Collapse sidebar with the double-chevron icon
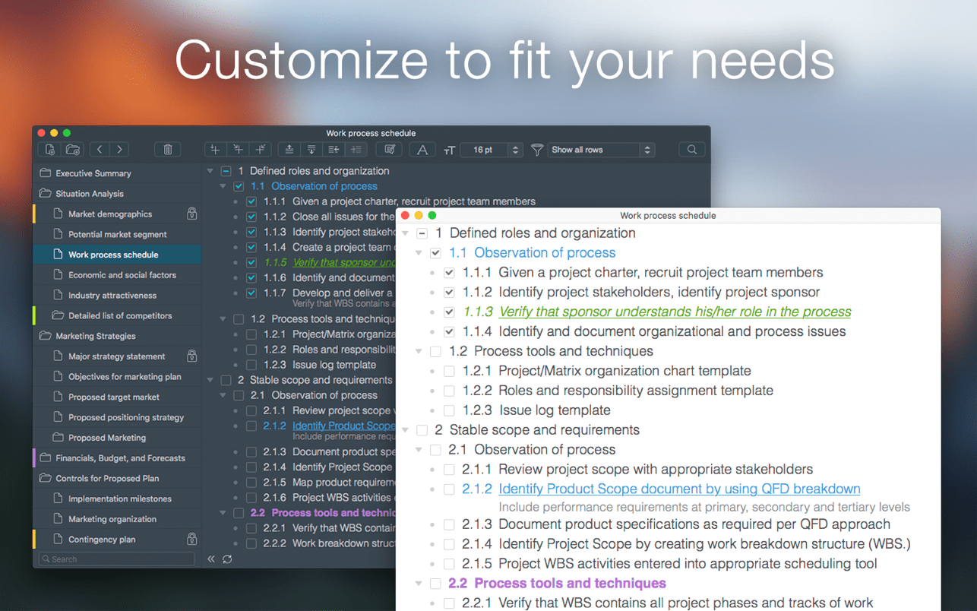Viewport: 977px width, 611px height. [x=211, y=559]
